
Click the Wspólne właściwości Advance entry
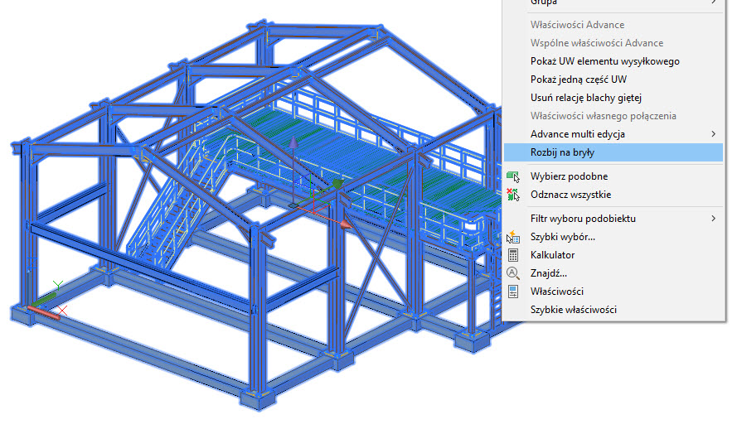pos(596,43)
